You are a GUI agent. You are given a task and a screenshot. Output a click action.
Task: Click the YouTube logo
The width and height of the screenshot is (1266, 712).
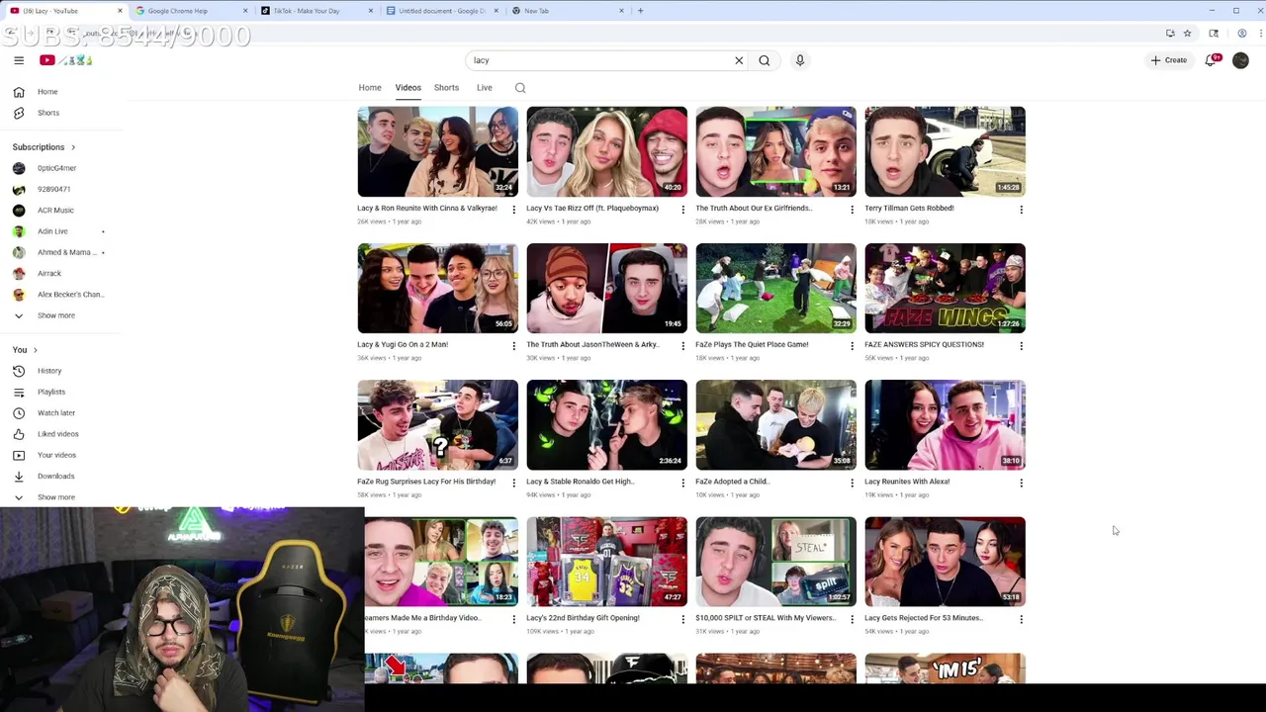pyautogui.click(x=65, y=60)
